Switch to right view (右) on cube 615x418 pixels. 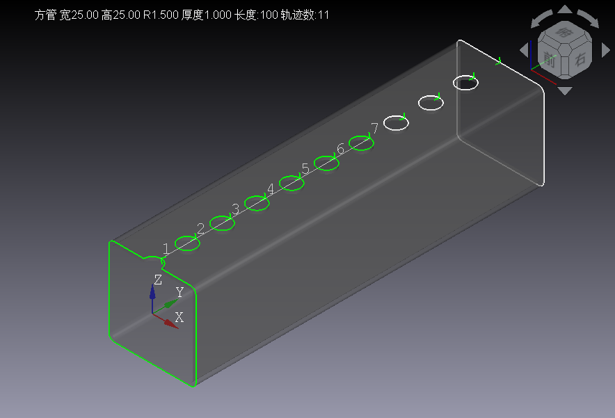(x=580, y=60)
